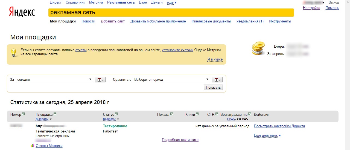Open the account name dropdown arrow
Viewport: 350px width, 150px height.
tap(323, 3)
